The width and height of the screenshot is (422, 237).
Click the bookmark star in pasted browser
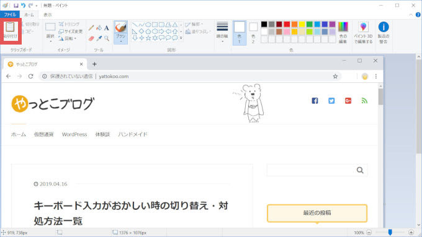335,76
